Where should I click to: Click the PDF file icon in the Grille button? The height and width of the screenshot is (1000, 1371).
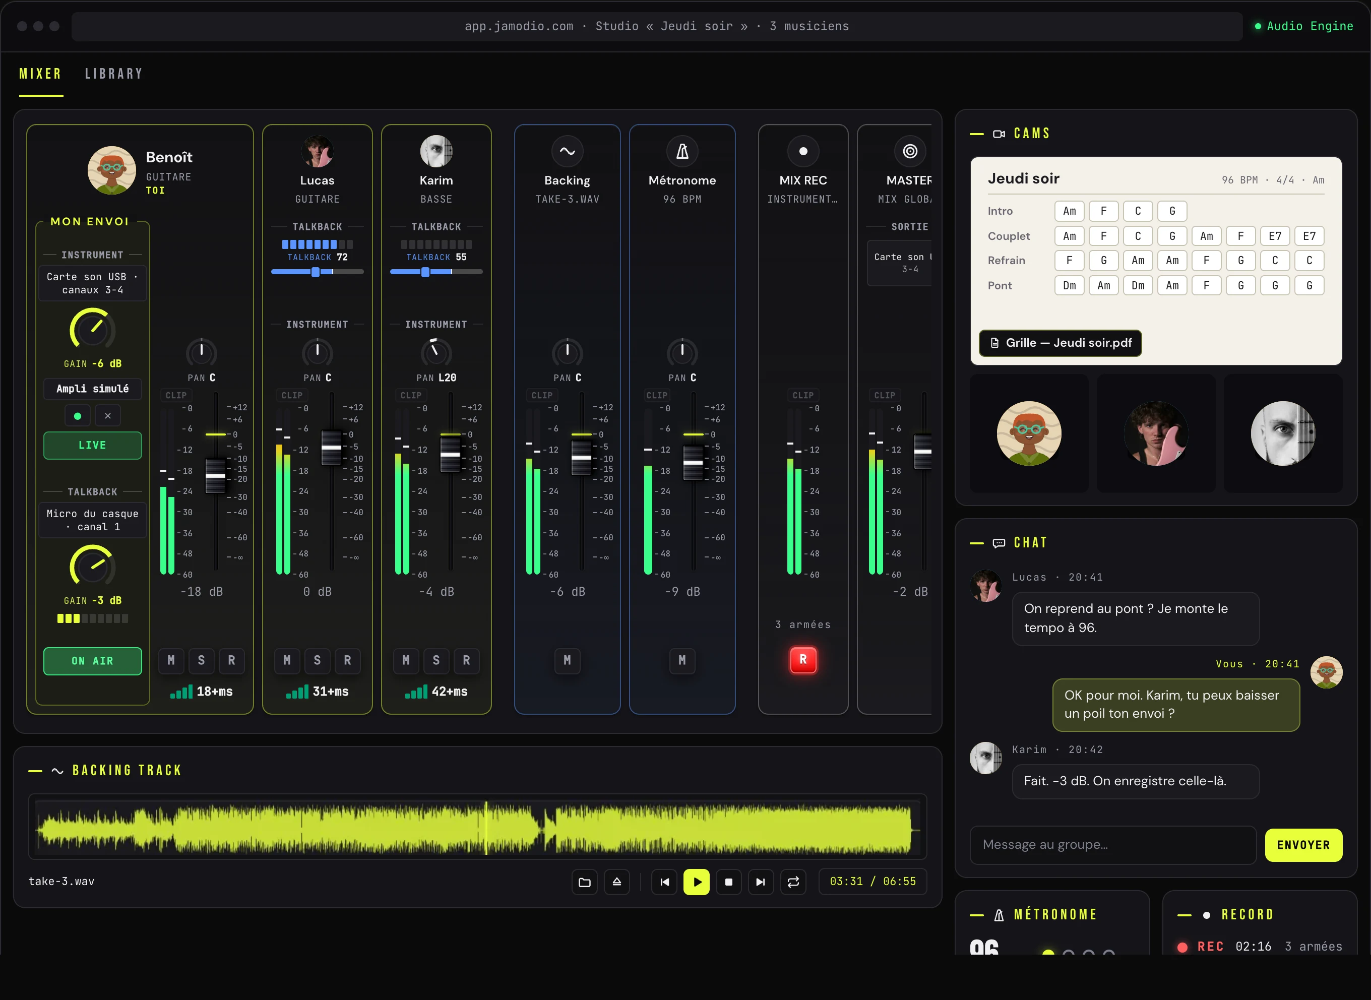[x=994, y=343]
